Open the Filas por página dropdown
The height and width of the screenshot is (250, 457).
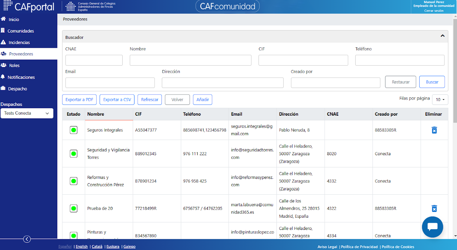tap(440, 99)
